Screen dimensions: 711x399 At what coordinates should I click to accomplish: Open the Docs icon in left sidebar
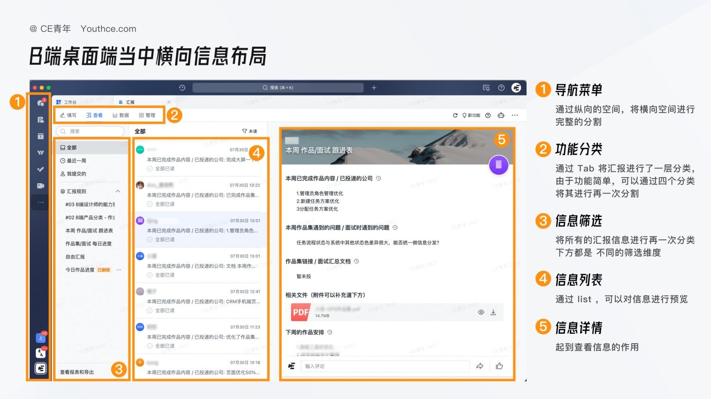click(41, 120)
